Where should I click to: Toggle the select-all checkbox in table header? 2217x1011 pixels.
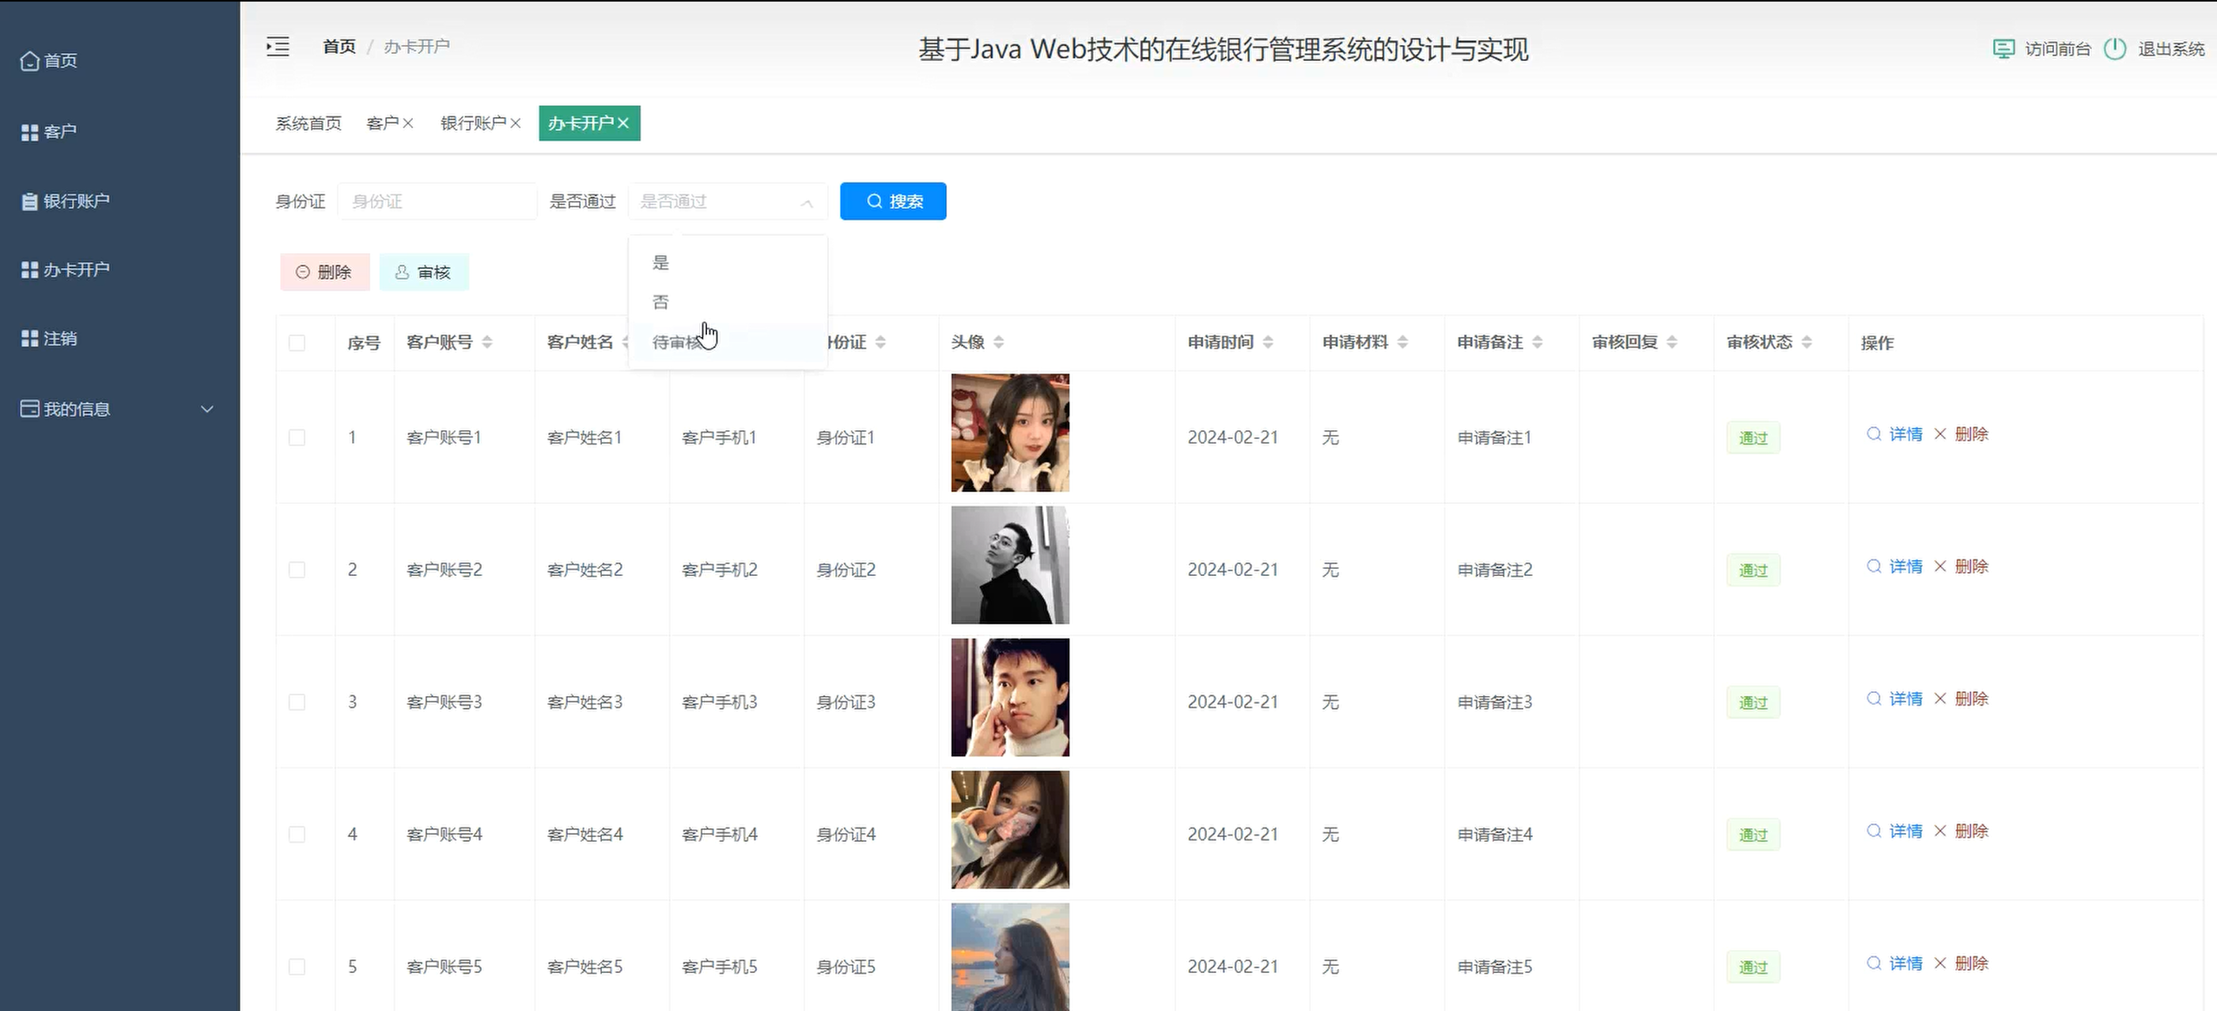point(297,343)
